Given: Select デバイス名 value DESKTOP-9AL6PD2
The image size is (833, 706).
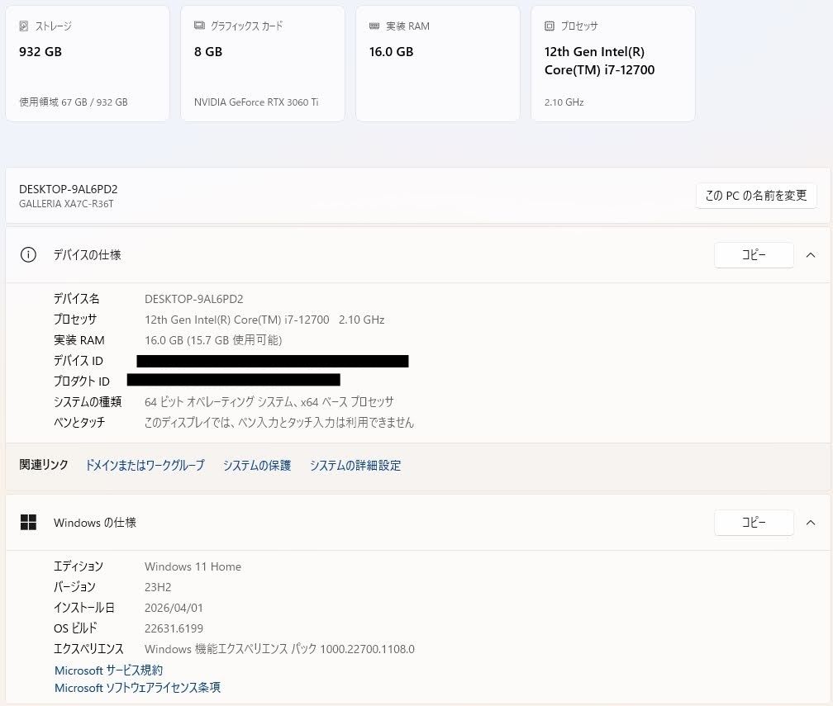Looking at the screenshot, I should [x=194, y=299].
